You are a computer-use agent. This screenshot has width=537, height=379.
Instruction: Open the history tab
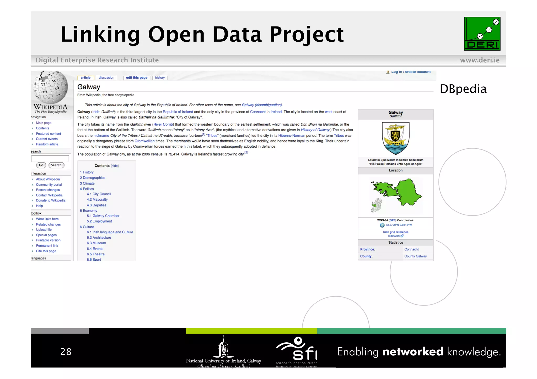point(160,78)
